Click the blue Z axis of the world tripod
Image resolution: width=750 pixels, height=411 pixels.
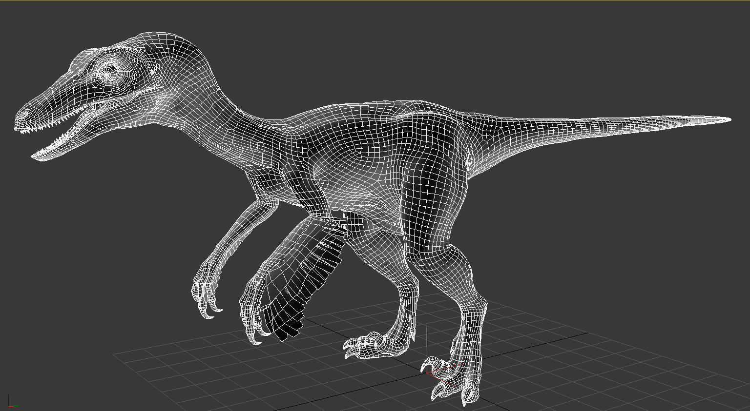click(8, 400)
